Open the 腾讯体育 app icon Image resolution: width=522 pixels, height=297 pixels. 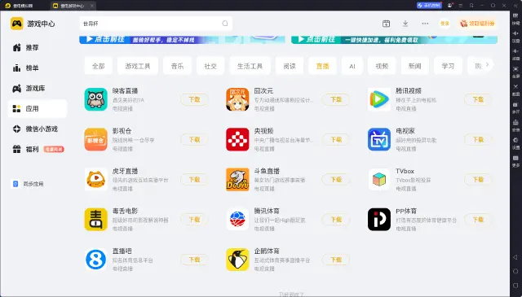(x=237, y=220)
